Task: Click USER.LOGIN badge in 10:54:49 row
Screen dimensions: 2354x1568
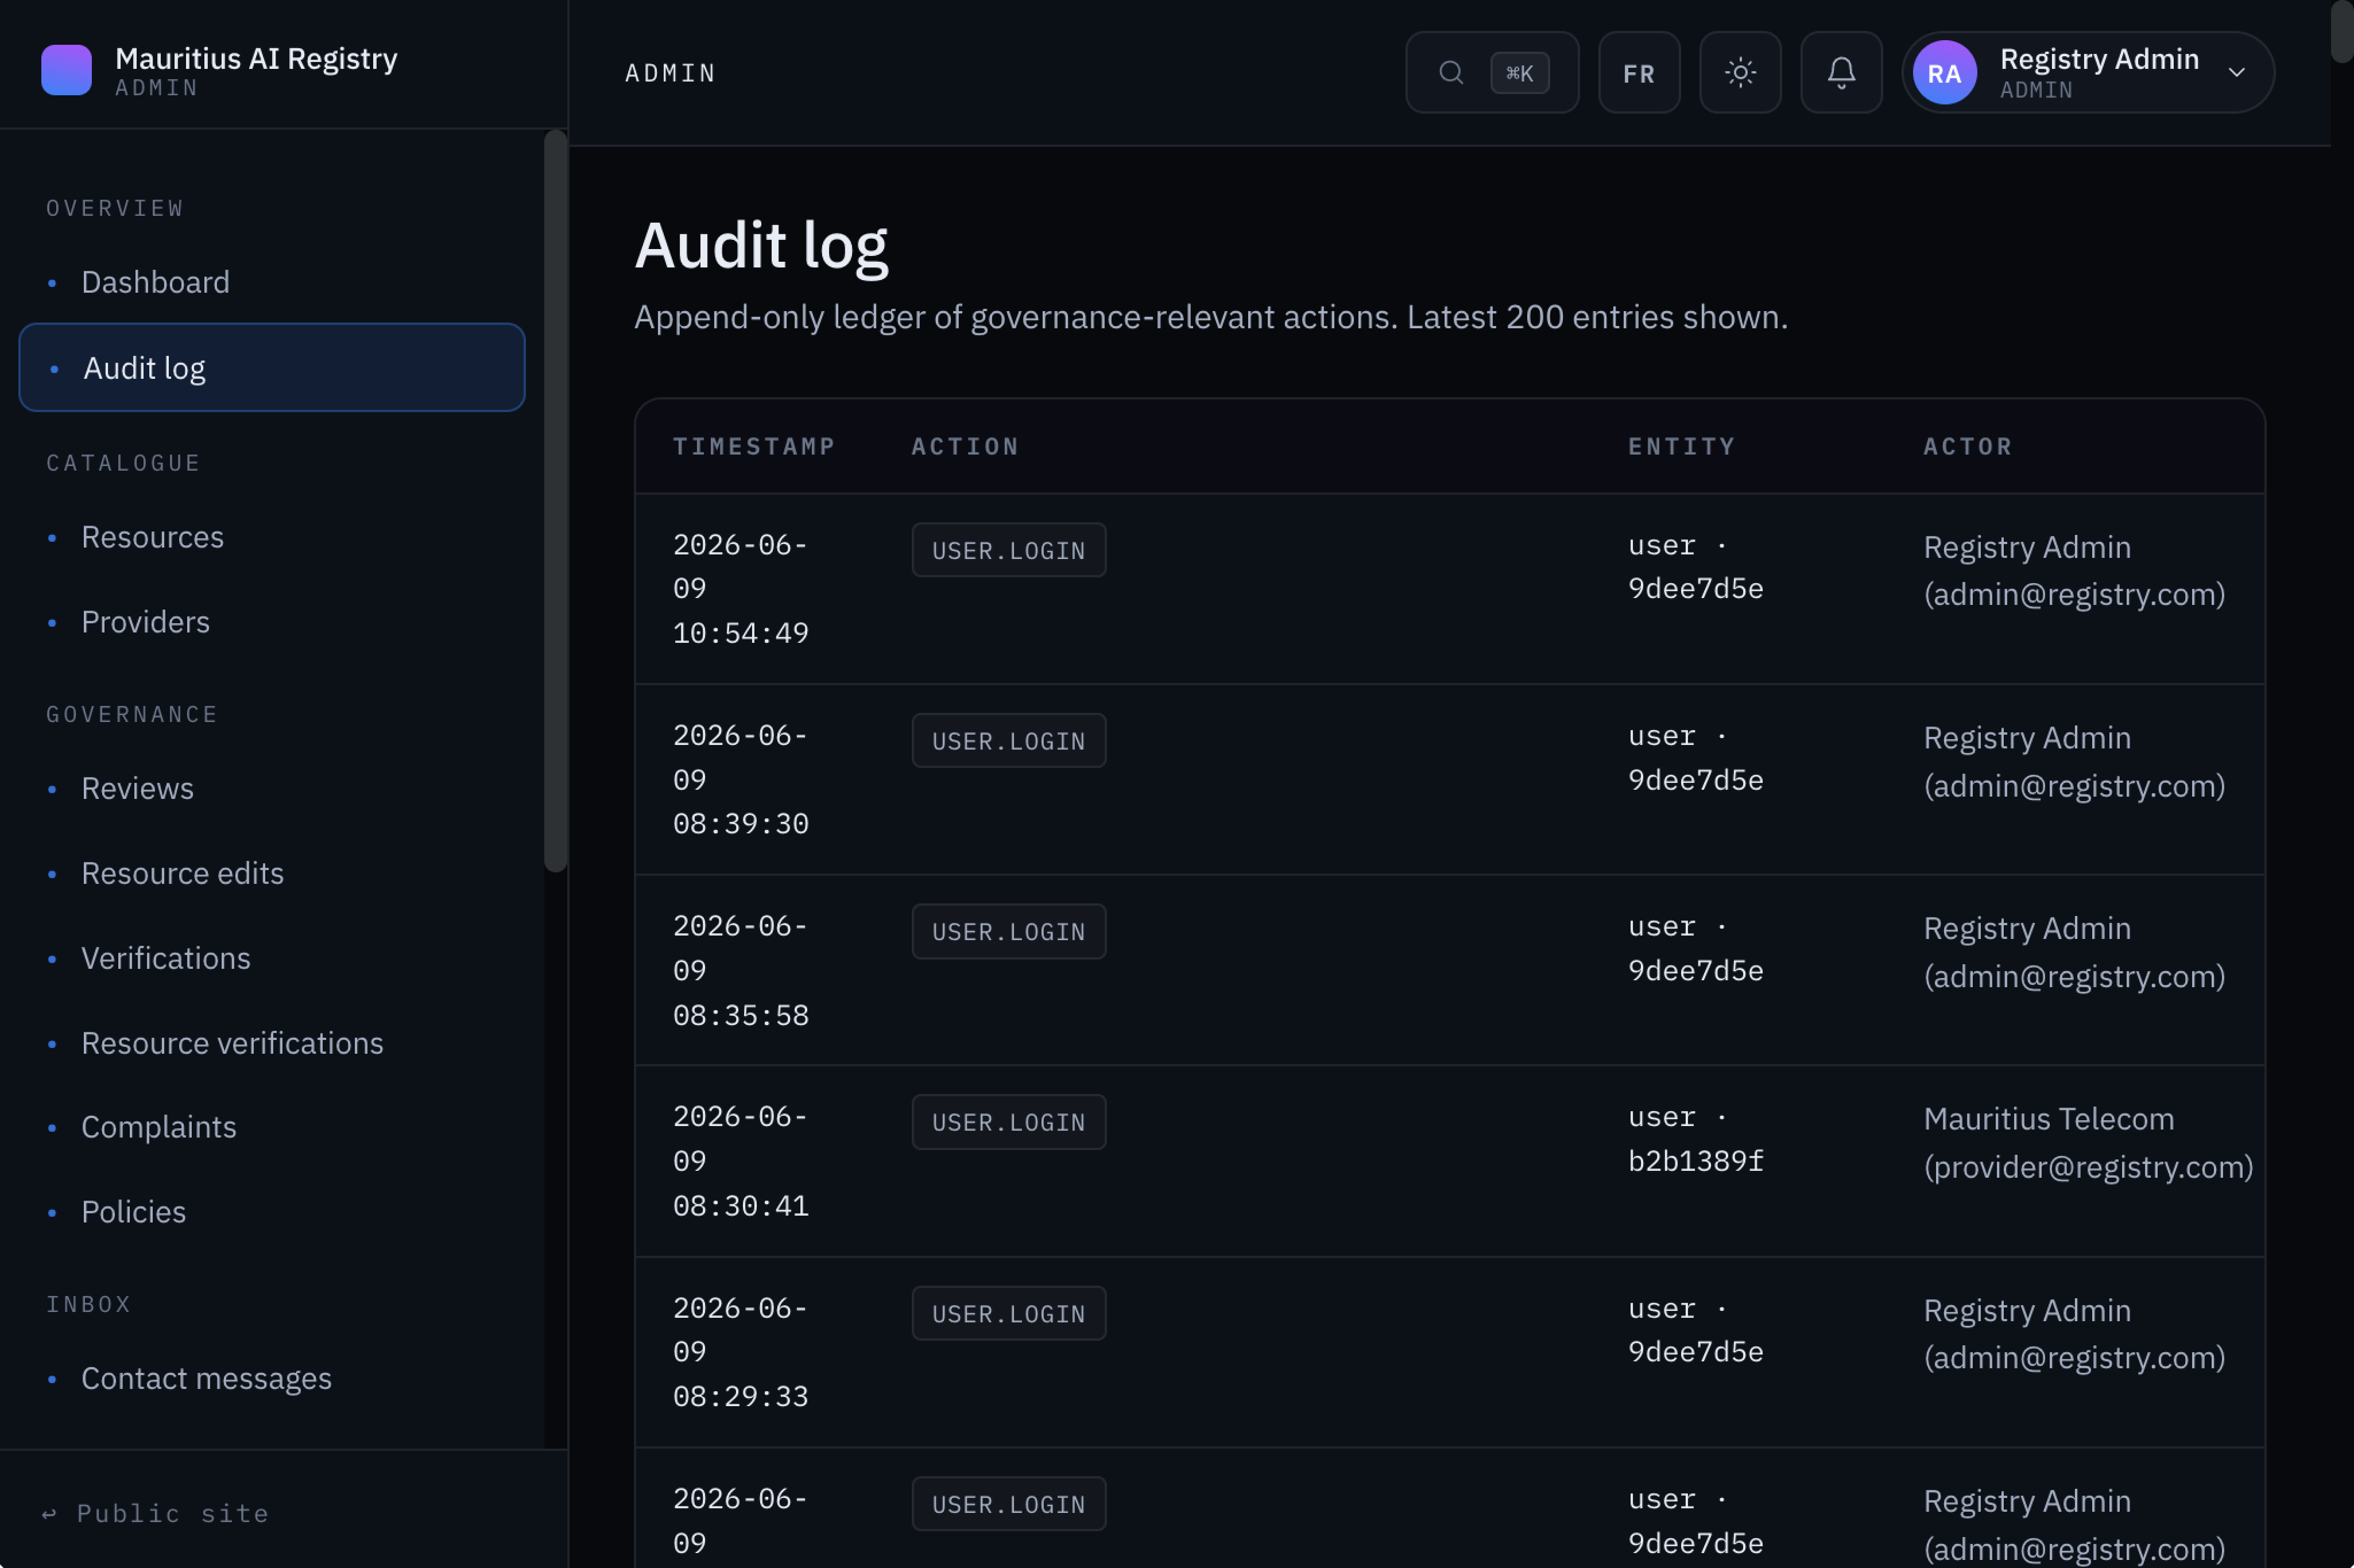Action: pos(1008,550)
